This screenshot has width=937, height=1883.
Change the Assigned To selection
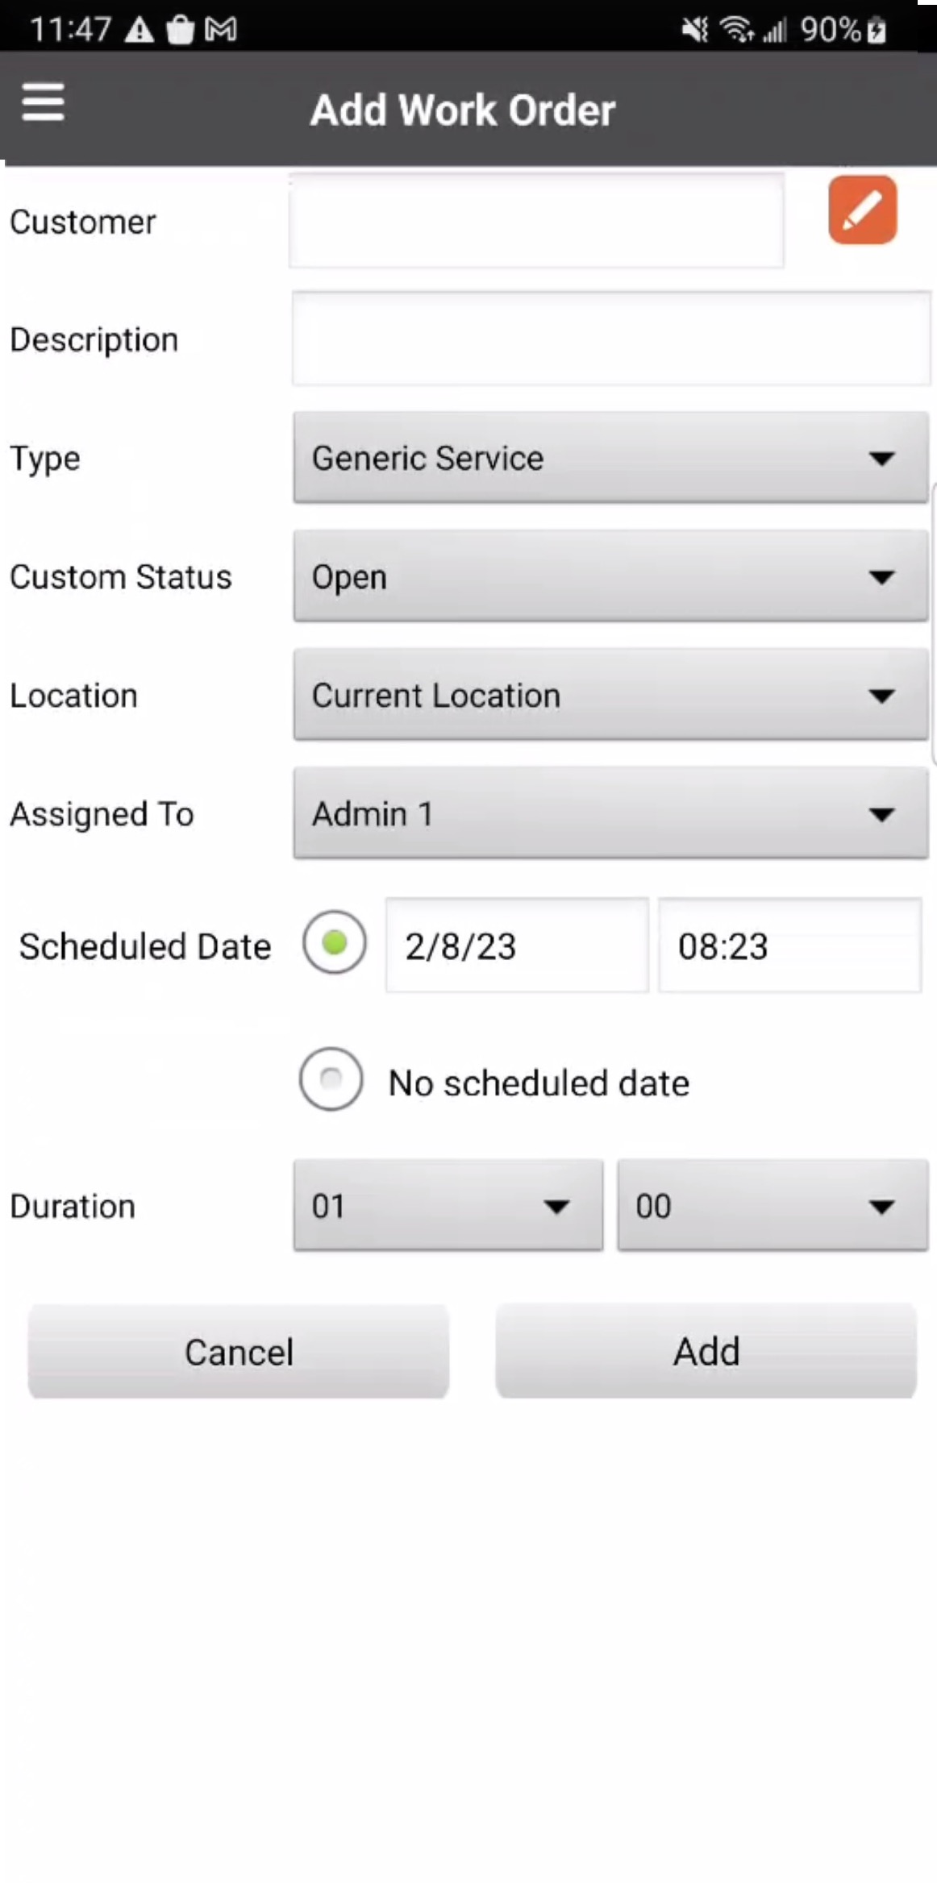tap(610, 813)
